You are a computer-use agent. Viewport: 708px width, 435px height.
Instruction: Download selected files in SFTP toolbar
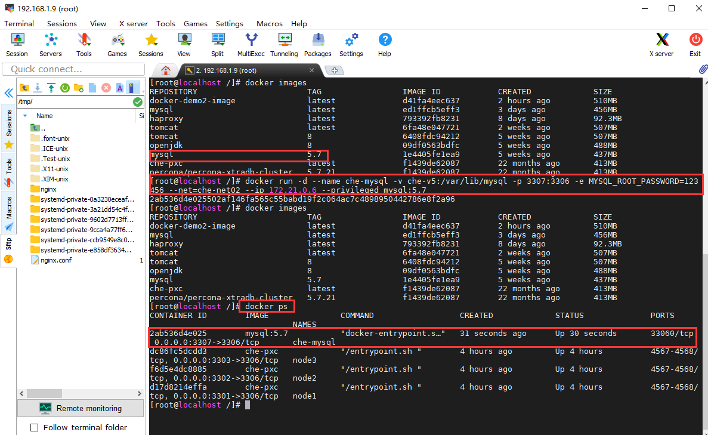(x=38, y=88)
